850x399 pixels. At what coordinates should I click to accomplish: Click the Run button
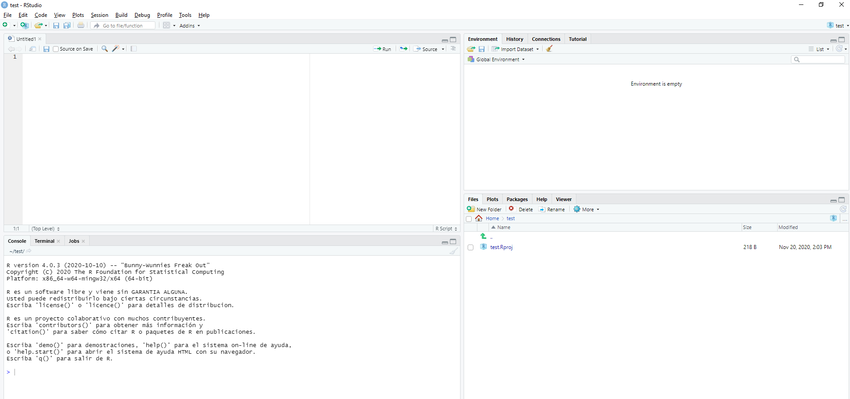pyautogui.click(x=382, y=49)
